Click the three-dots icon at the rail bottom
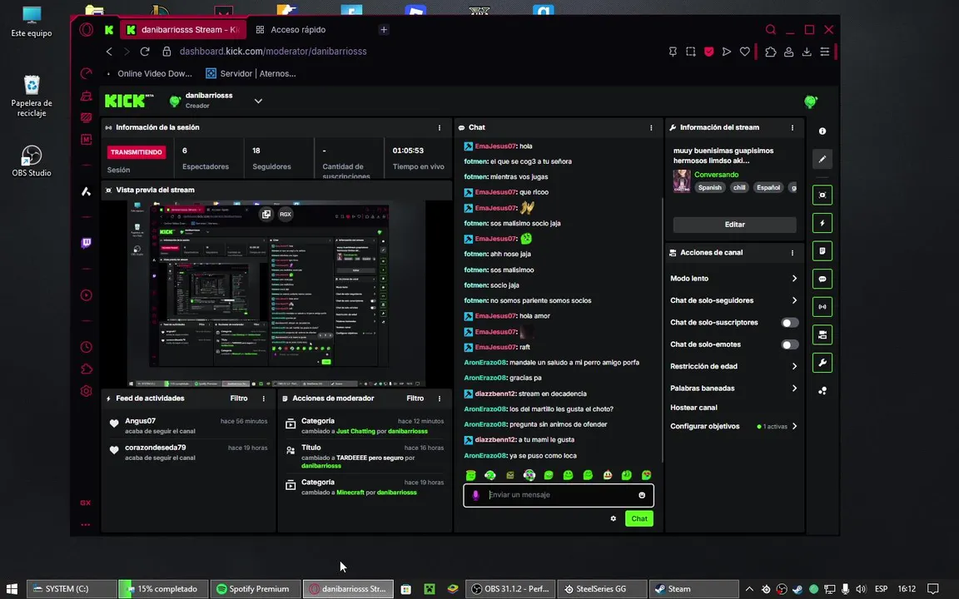The width and height of the screenshot is (959, 599). [822, 390]
